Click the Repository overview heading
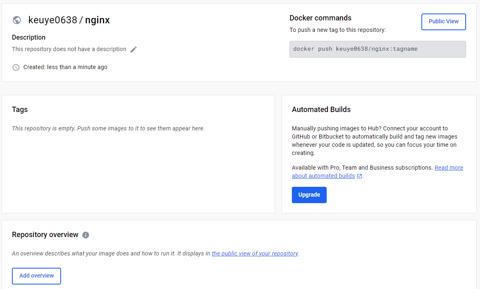This screenshot has width=480, height=289. [45, 235]
